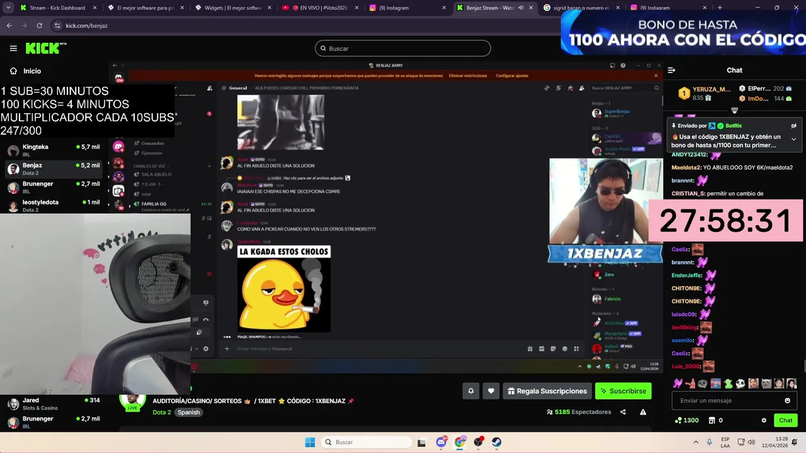The image size is (806, 453).
Task: Switch to first (9) Instagram tab
Action: (406, 8)
